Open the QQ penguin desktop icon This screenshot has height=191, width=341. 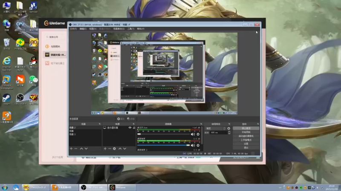(34, 62)
